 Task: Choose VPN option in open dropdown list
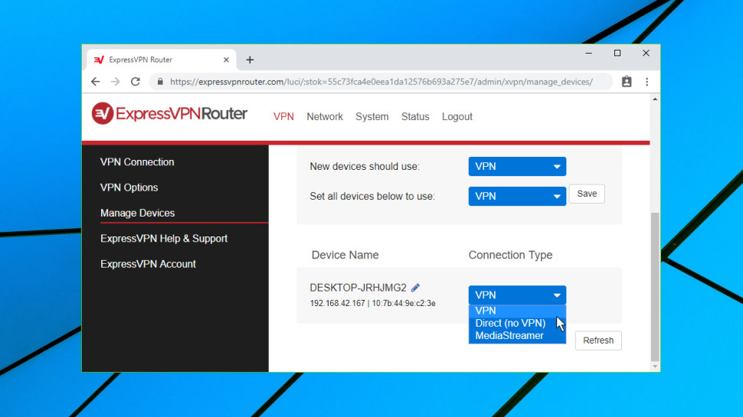point(517,311)
